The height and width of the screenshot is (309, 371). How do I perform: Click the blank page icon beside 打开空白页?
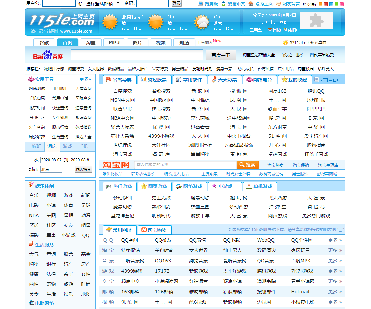pyautogui.click(x=317, y=80)
